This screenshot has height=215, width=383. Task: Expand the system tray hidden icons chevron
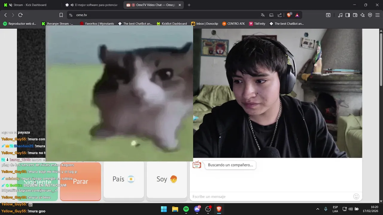click(317, 209)
